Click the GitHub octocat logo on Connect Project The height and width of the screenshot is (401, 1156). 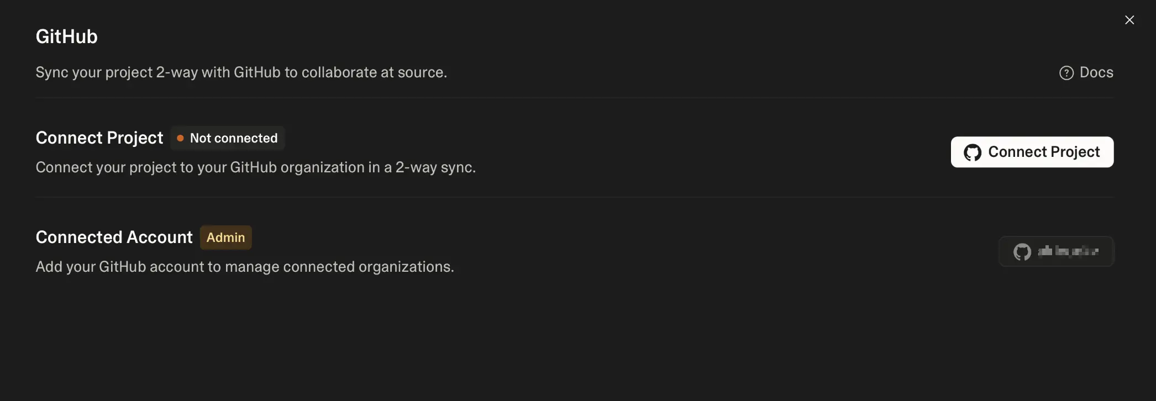click(973, 152)
